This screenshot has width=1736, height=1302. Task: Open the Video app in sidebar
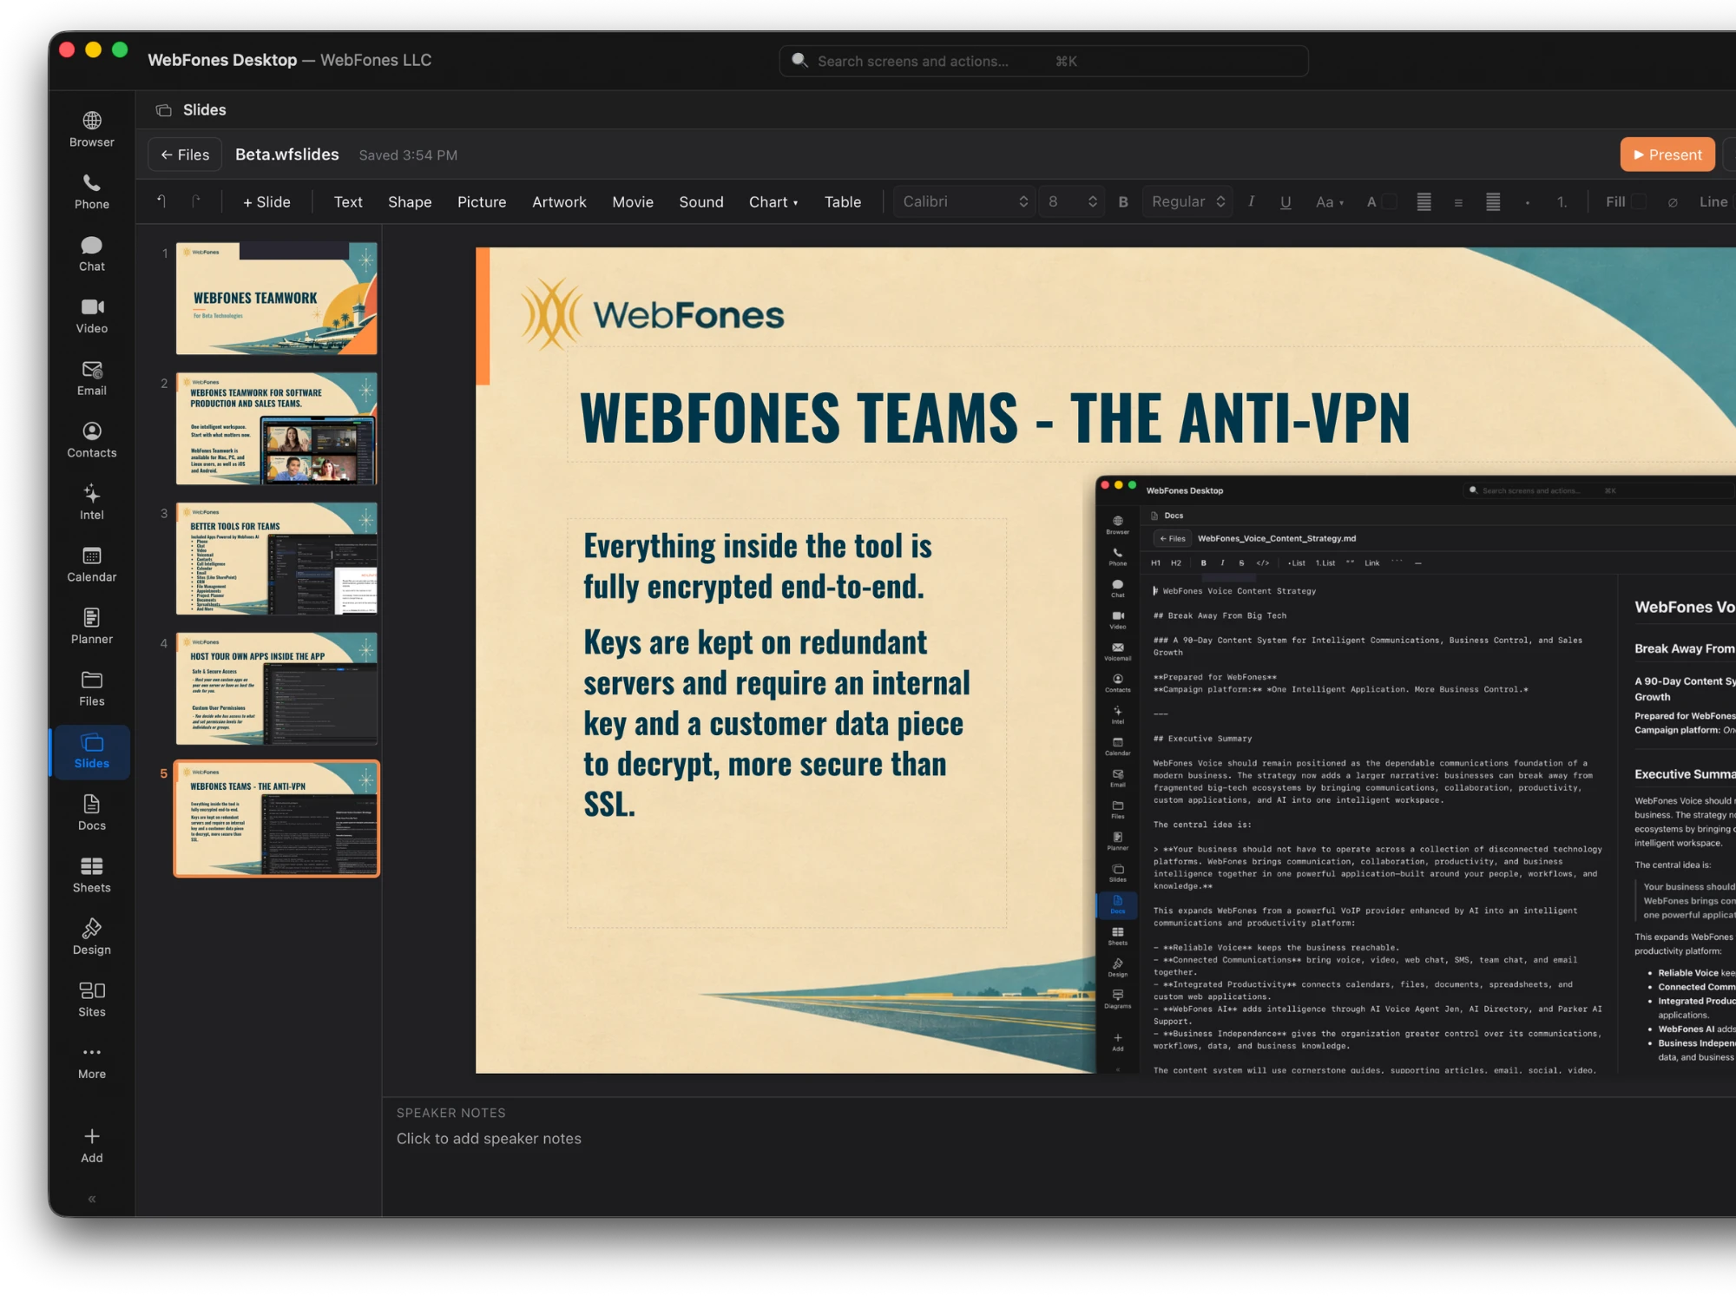[91, 316]
